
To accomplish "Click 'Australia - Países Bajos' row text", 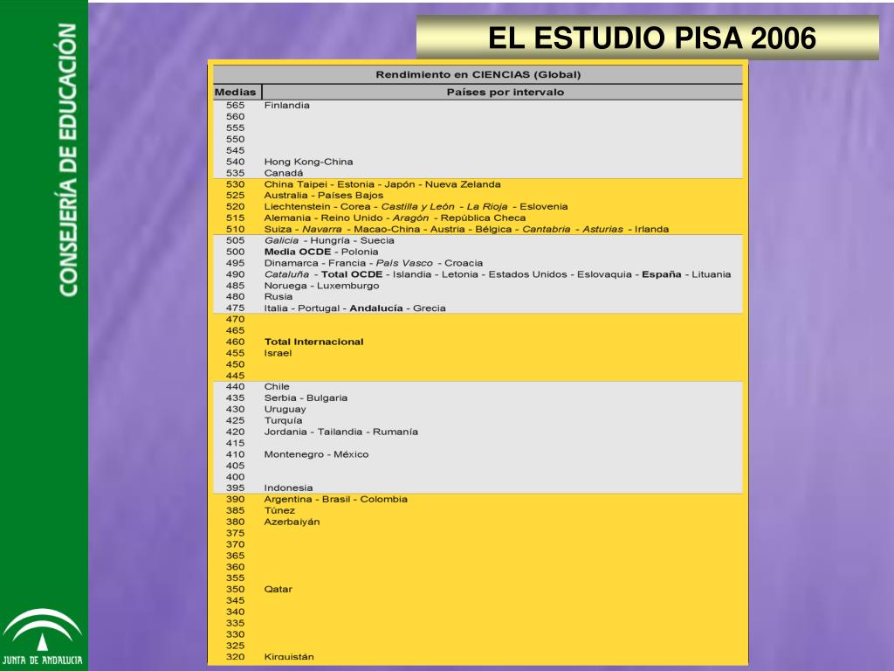I will (x=323, y=195).
